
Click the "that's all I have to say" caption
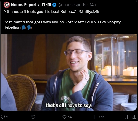(69, 105)
